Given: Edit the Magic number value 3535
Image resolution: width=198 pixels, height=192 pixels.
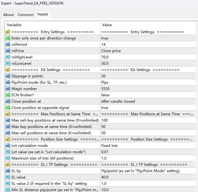Looking at the screenshot, I should [x=148, y=89].
